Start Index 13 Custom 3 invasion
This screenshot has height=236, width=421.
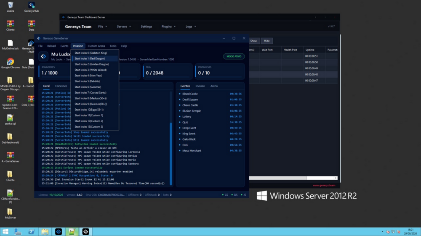pyautogui.click(x=95, y=127)
